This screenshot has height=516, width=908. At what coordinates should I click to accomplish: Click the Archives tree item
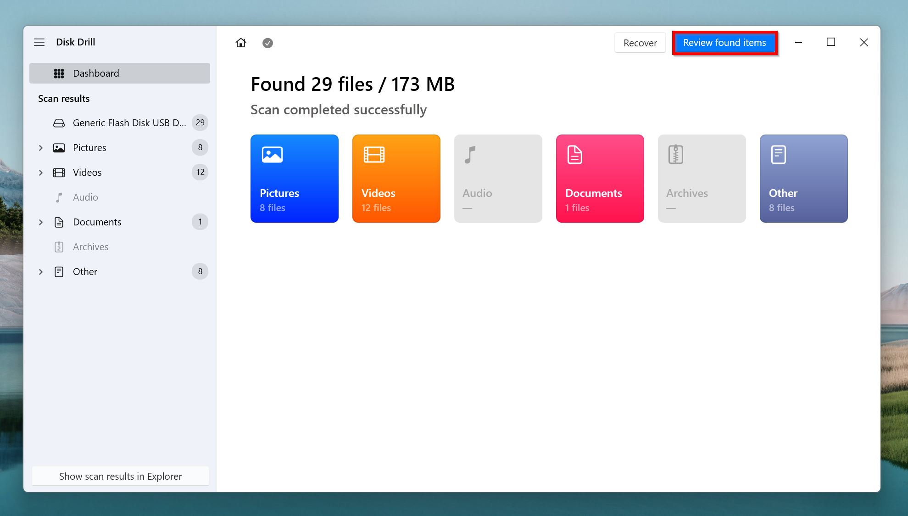pos(90,247)
